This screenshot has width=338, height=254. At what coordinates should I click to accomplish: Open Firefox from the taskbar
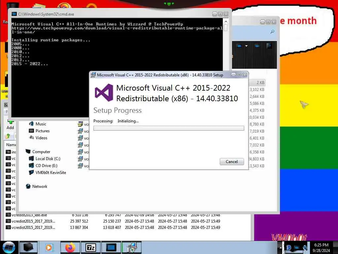[x=70, y=247]
